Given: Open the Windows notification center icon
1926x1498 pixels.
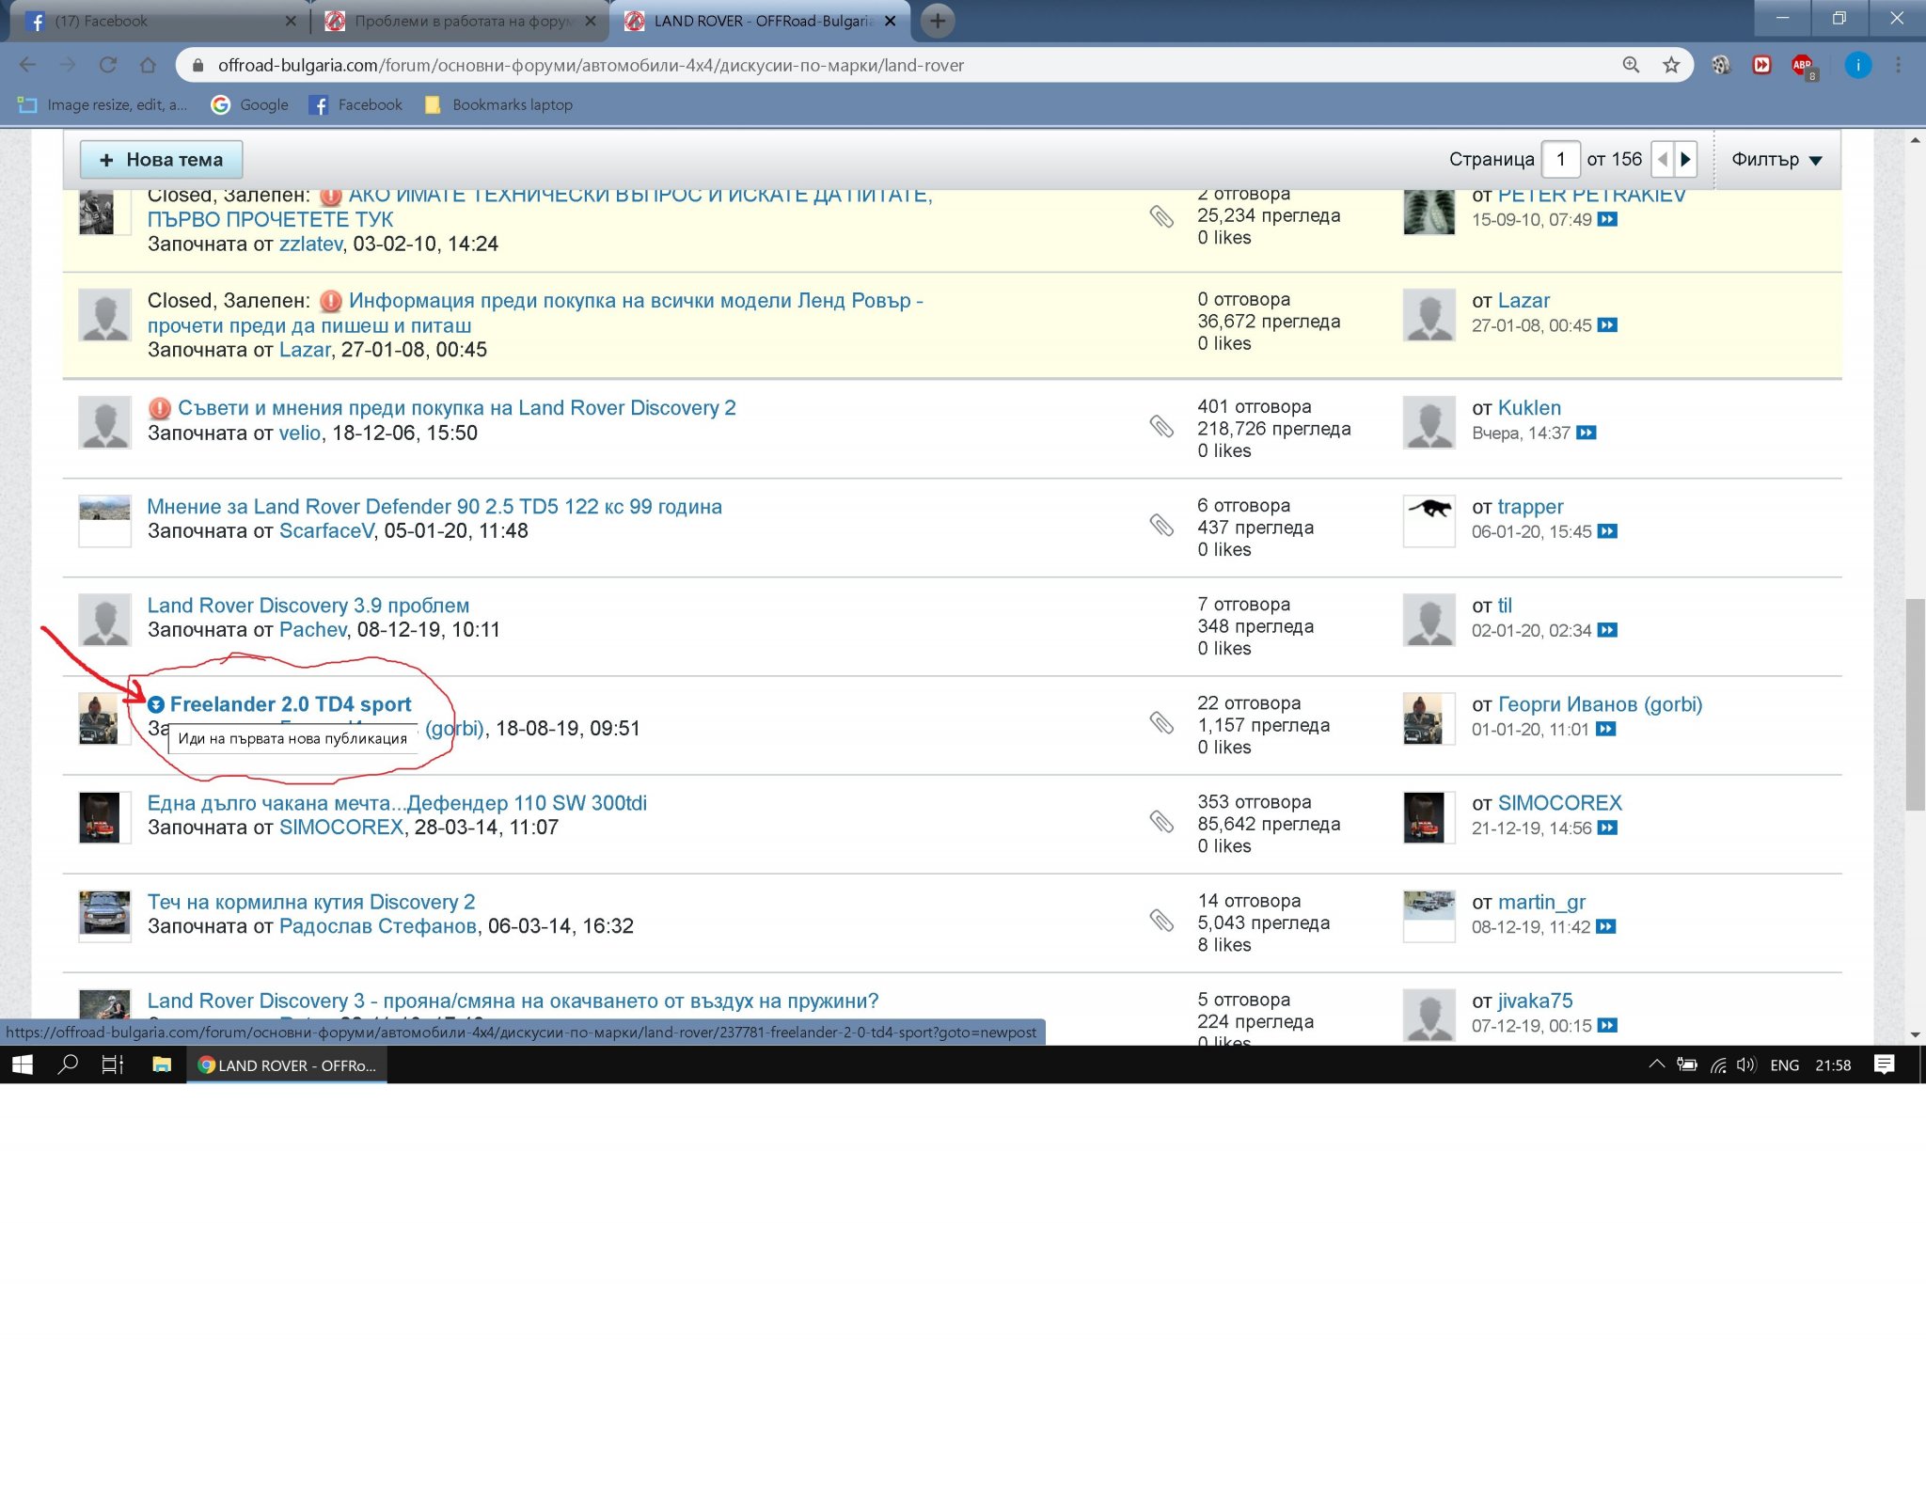Looking at the screenshot, I should (1884, 1064).
